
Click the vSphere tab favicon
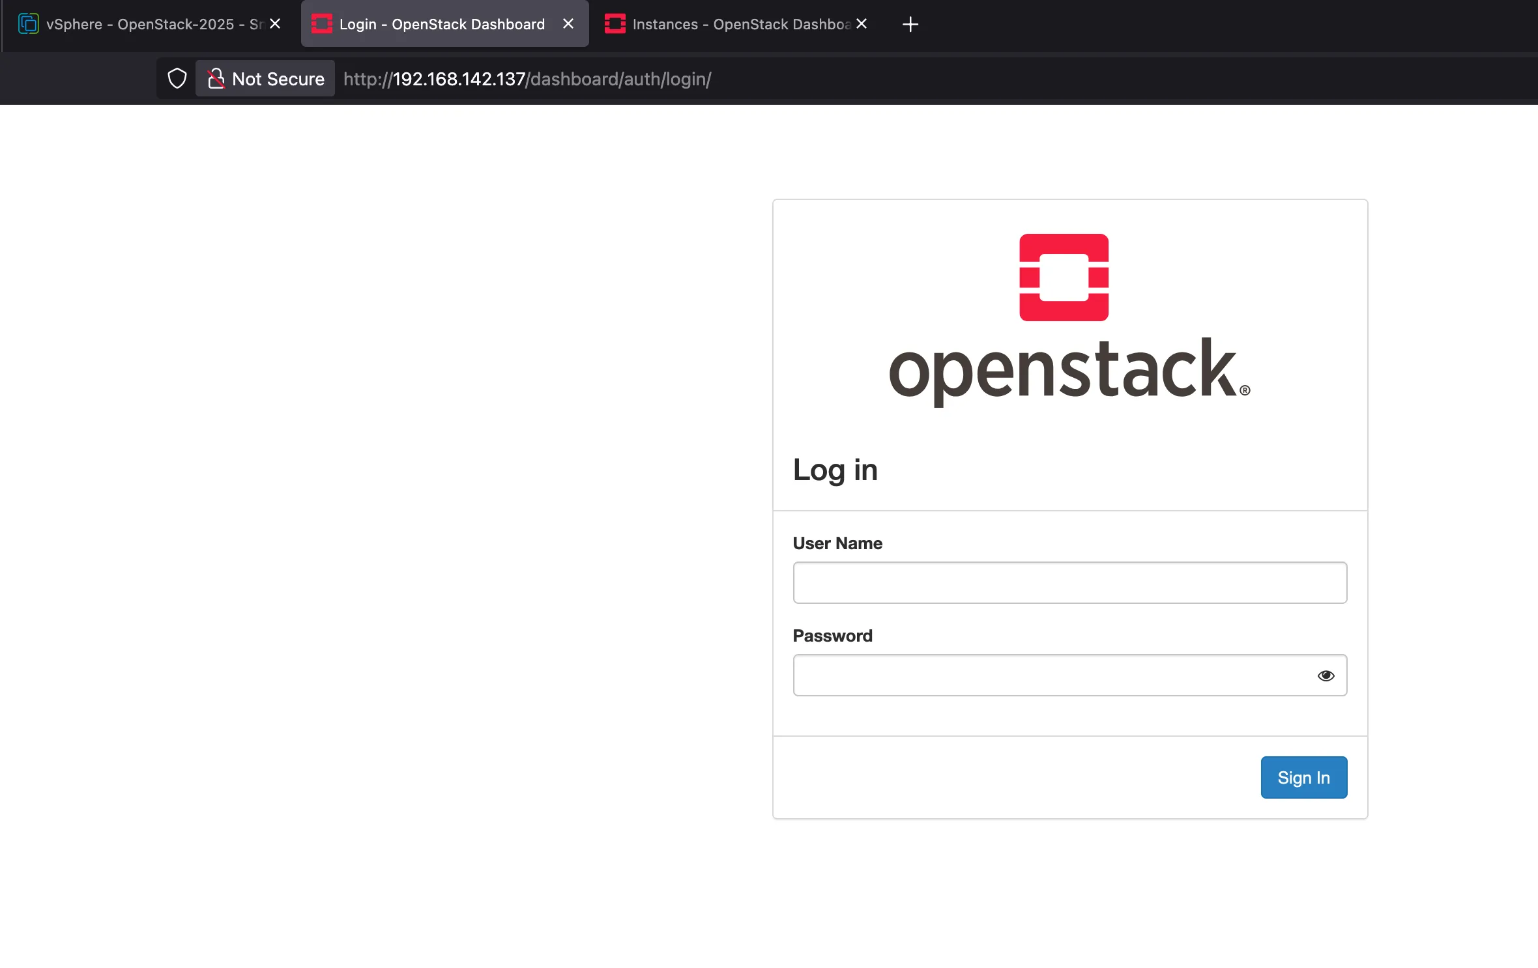[x=27, y=24]
